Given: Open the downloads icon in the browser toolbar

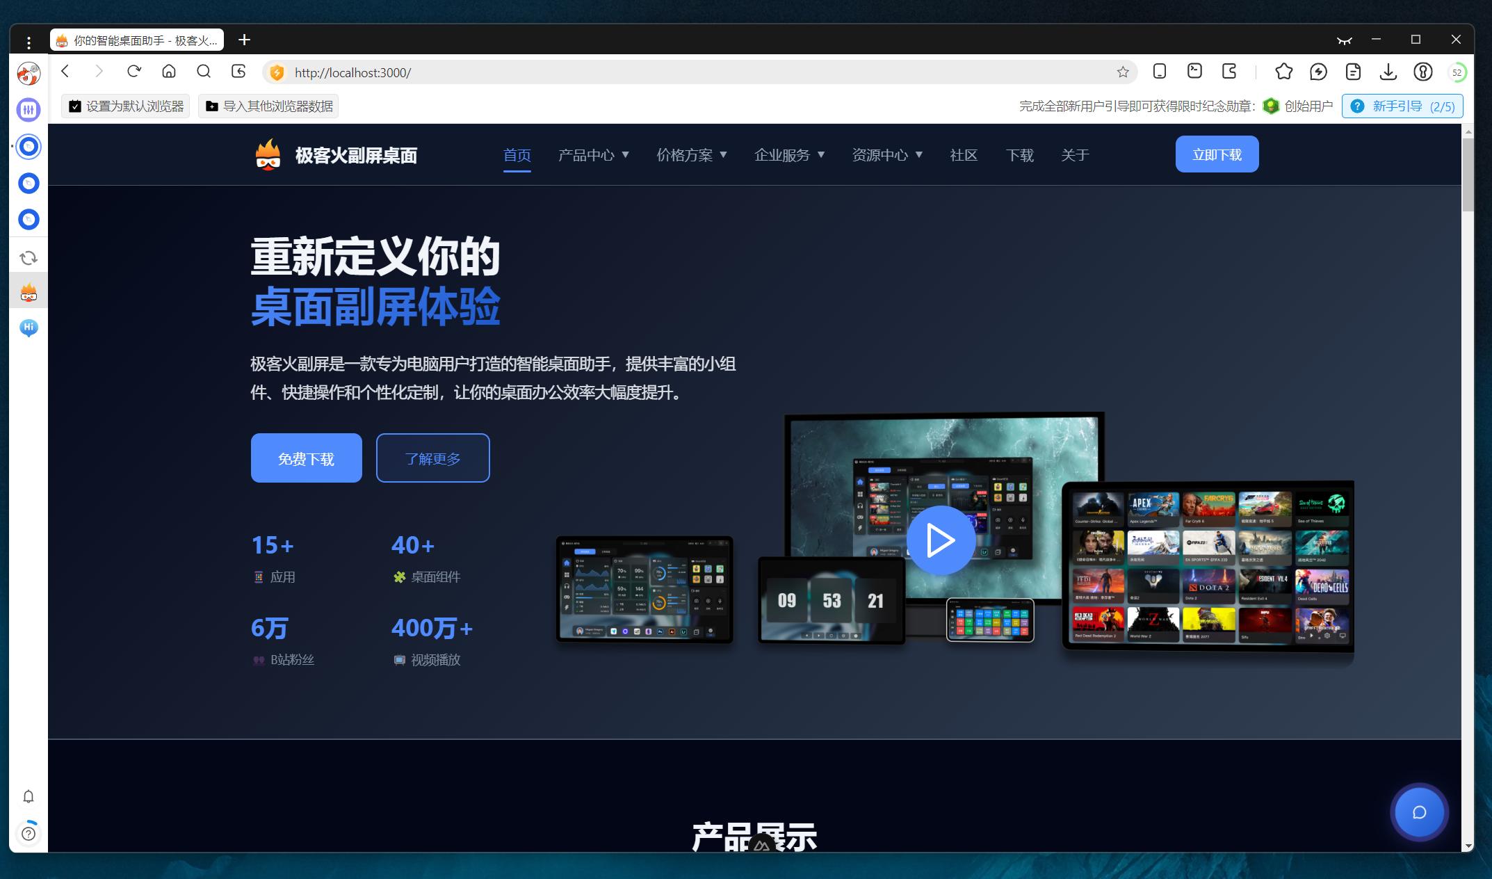Looking at the screenshot, I should [1388, 72].
